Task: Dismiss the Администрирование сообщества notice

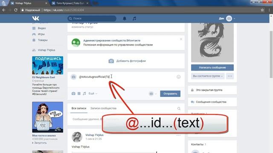Action: 181,39
